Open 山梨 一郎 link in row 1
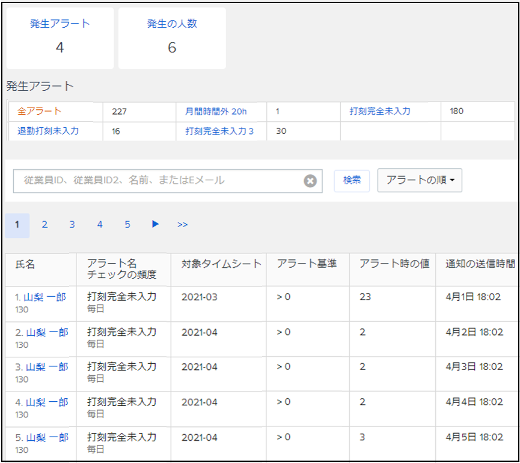 [44, 297]
